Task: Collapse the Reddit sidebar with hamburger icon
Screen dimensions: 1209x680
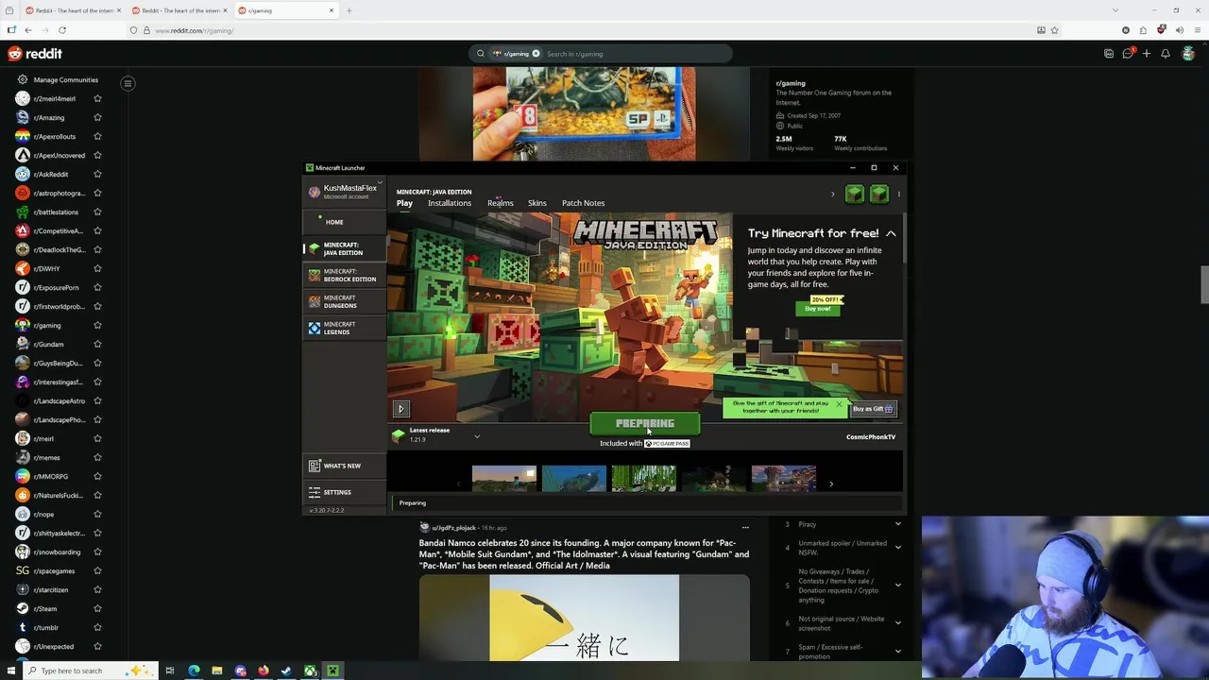Action: (x=128, y=83)
